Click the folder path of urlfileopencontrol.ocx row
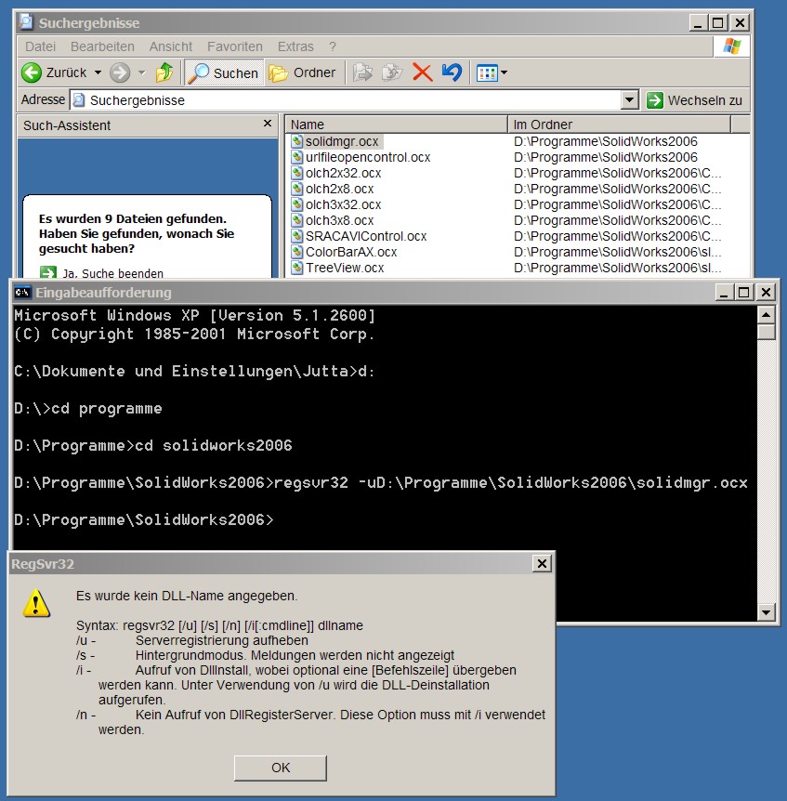Image resolution: width=787 pixels, height=801 pixels. (605, 157)
